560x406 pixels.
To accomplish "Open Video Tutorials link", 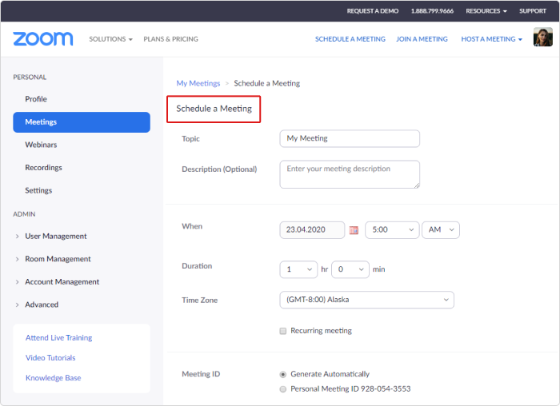I will coord(50,358).
